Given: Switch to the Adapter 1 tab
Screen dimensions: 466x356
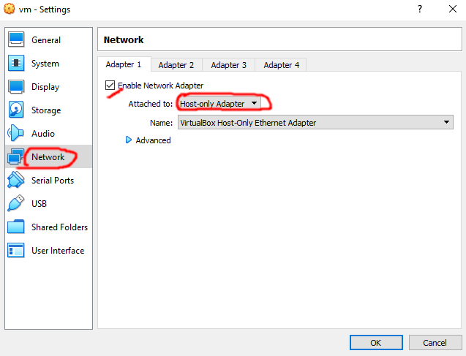Looking at the screenshot, I should 124,64.
